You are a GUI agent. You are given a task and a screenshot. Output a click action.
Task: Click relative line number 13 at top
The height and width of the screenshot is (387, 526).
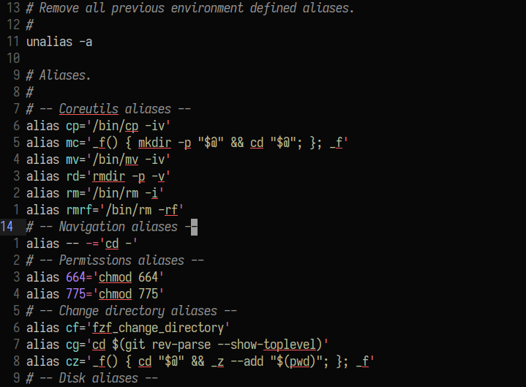click(x=13, y=8)
